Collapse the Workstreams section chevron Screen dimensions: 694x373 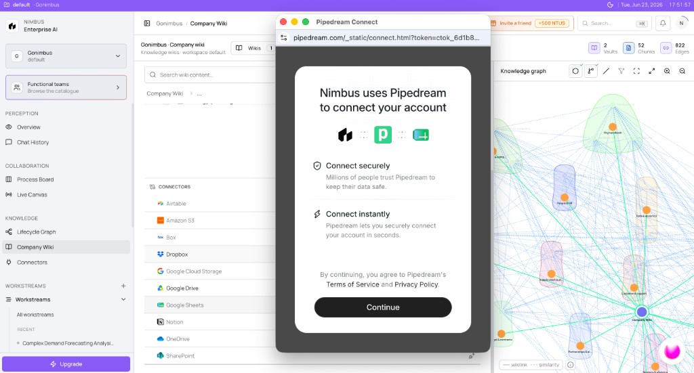point(123,299)
